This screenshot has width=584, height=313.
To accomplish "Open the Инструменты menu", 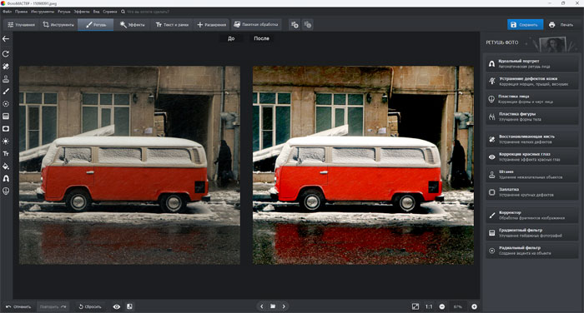I will pos(43,12).
